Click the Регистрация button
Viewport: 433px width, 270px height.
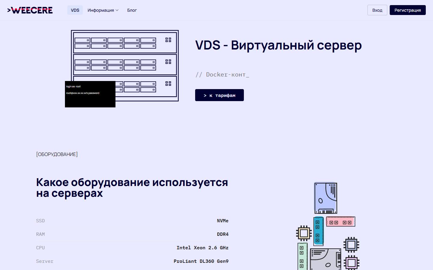click(407, 10)
